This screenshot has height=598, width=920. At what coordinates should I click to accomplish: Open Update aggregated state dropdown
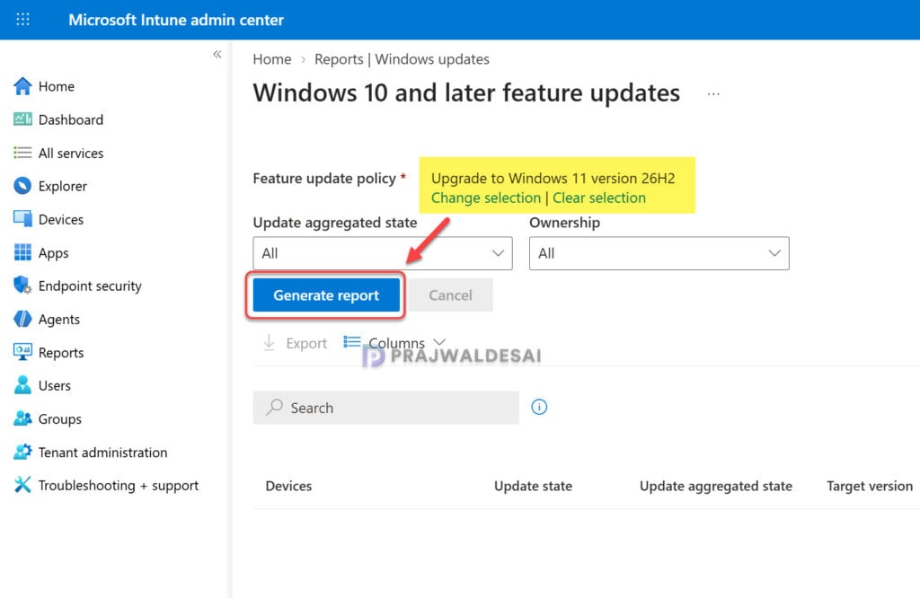[x=383, y=253]
